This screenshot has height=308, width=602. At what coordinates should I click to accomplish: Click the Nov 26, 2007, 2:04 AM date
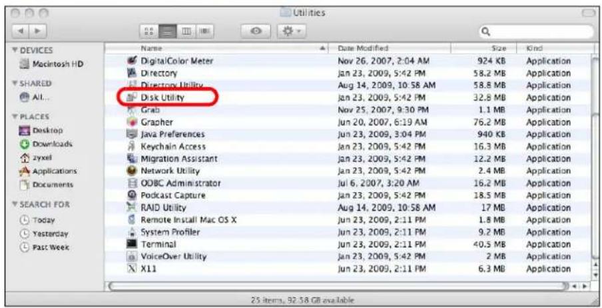pos(384,61)
